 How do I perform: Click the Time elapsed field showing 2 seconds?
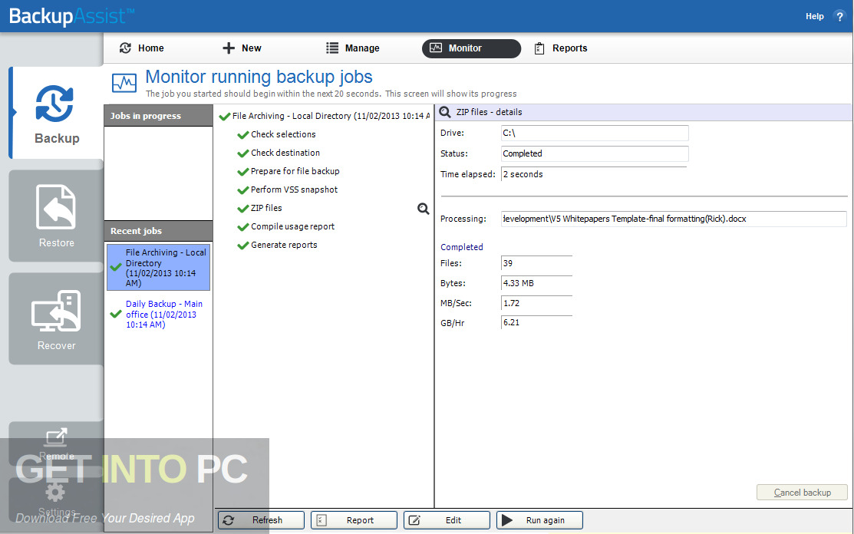(x=594, y=174)
